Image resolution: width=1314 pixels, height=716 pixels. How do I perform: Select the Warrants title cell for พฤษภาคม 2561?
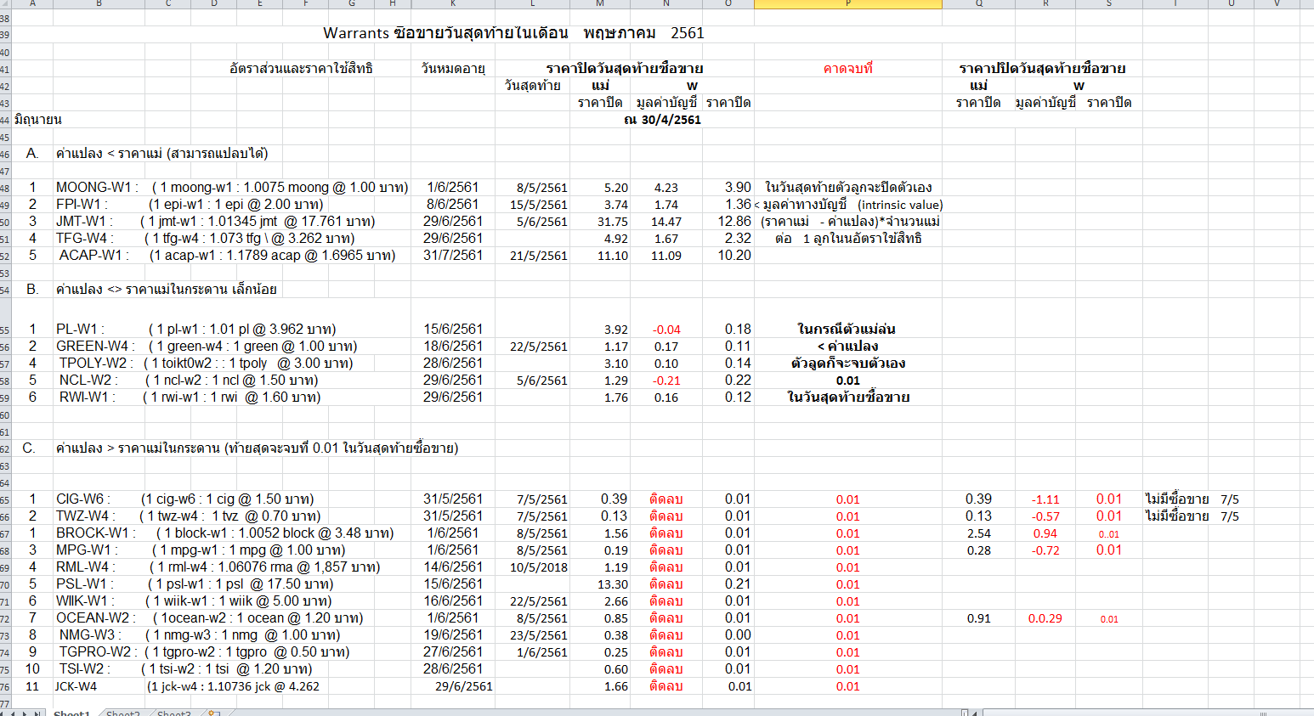tap(513, 33)
